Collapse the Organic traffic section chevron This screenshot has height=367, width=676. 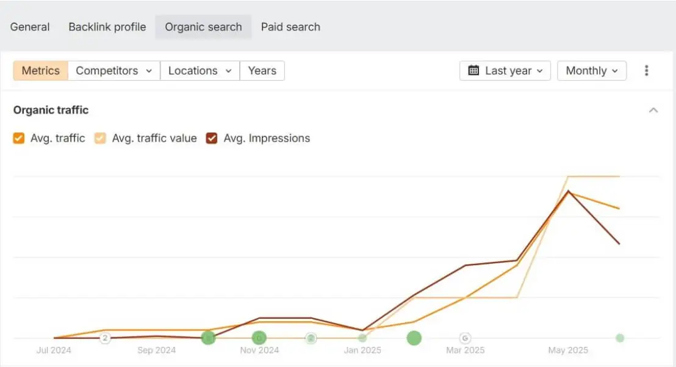click(x=653, y=111)
